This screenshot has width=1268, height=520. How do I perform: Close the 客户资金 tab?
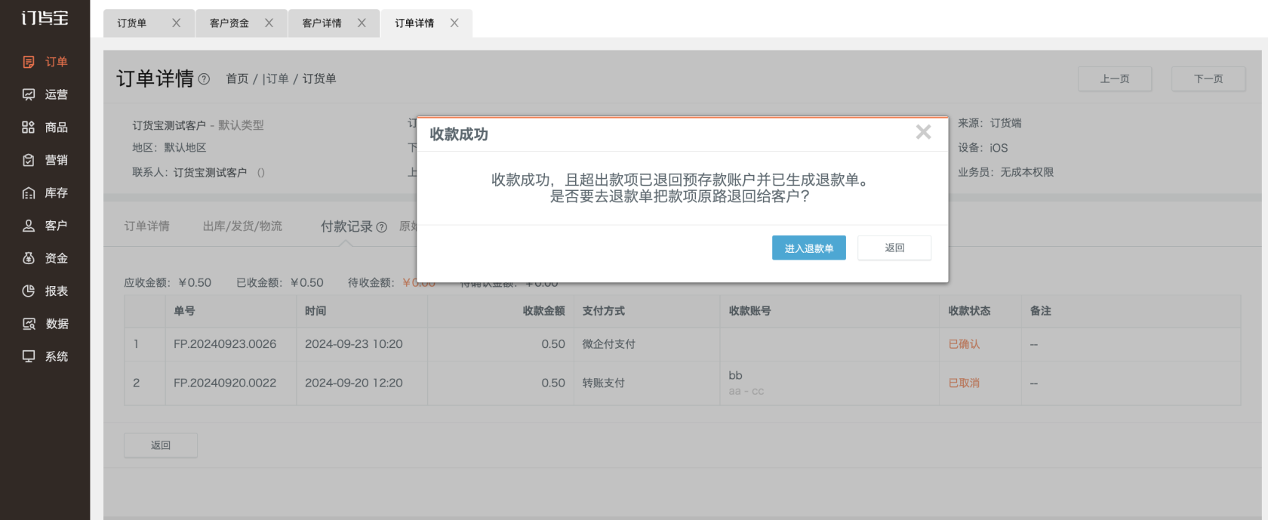(x=269, y=23)
